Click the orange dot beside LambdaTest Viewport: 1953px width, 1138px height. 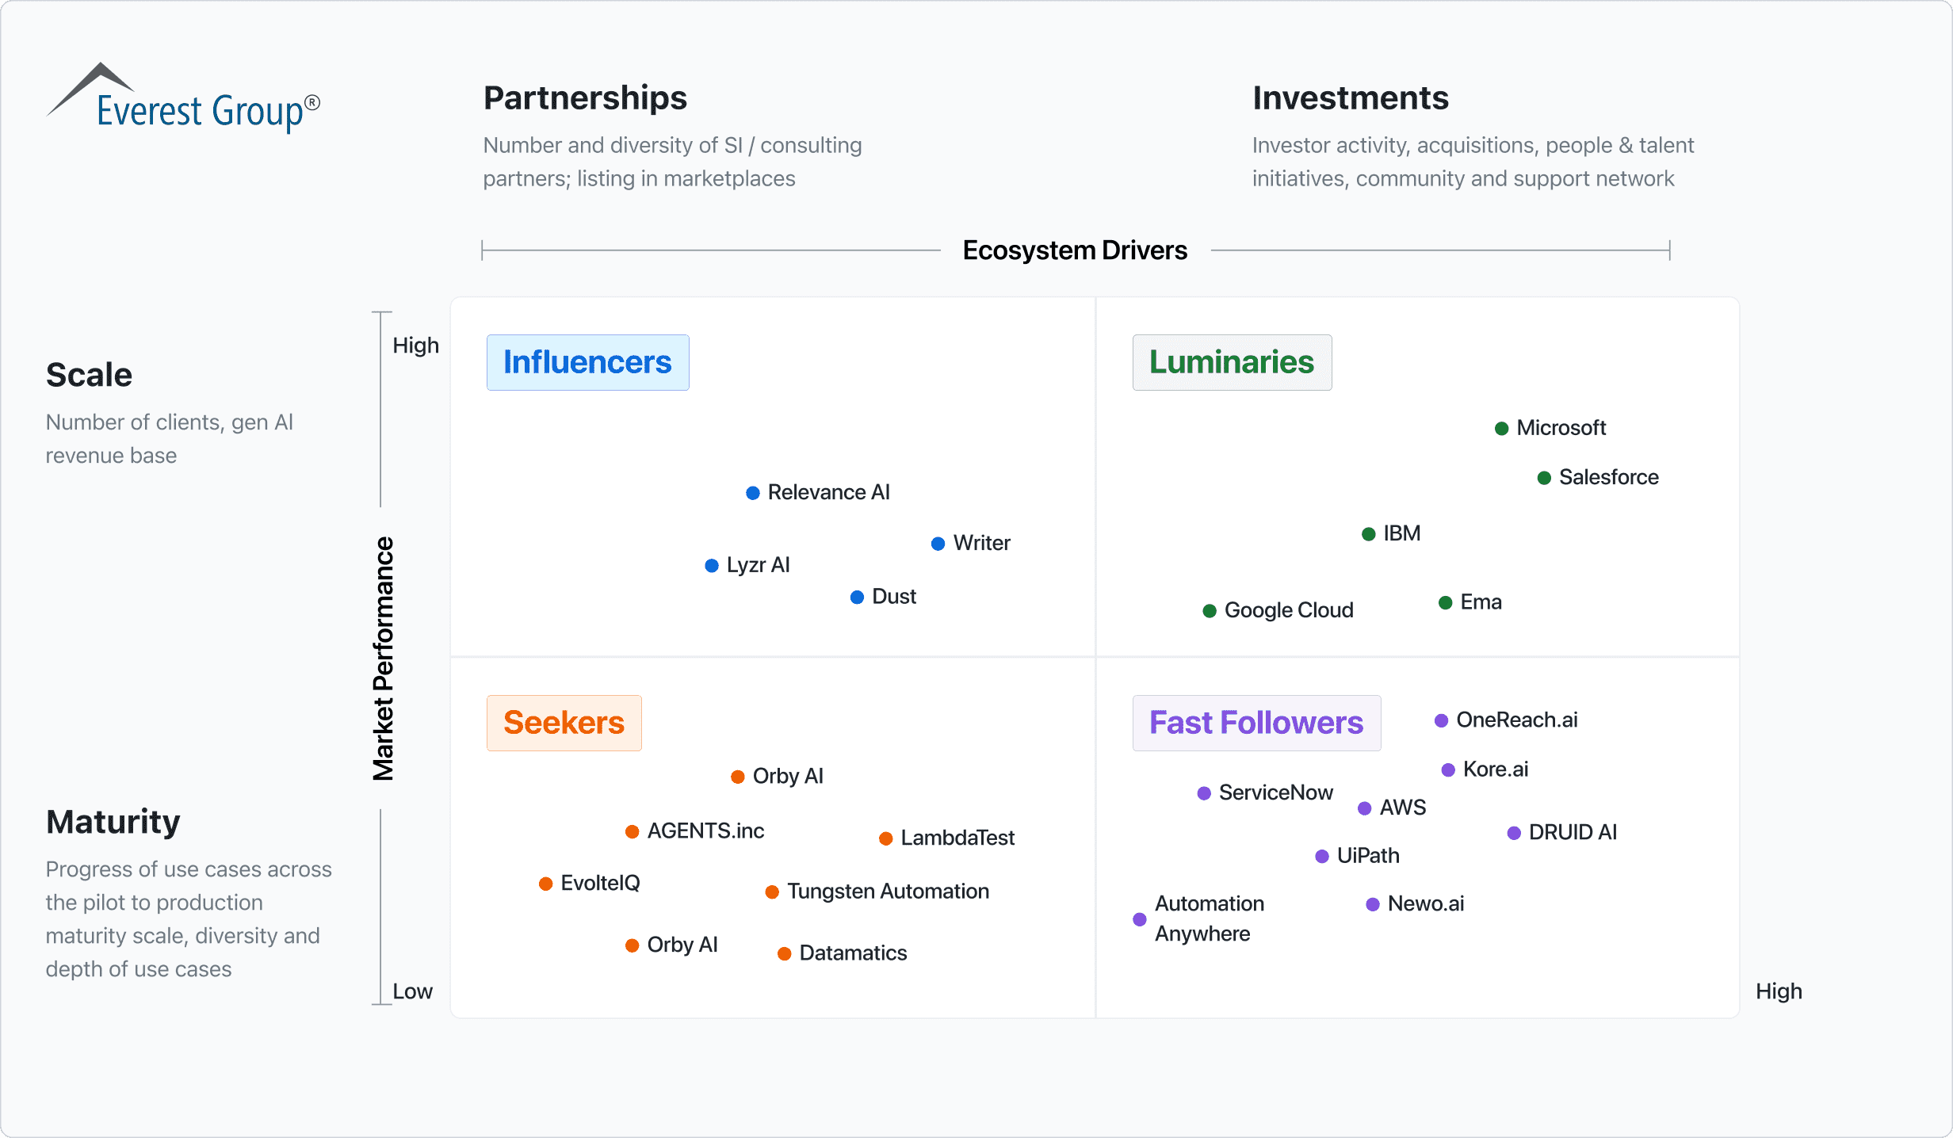click(x=886, y=838)
